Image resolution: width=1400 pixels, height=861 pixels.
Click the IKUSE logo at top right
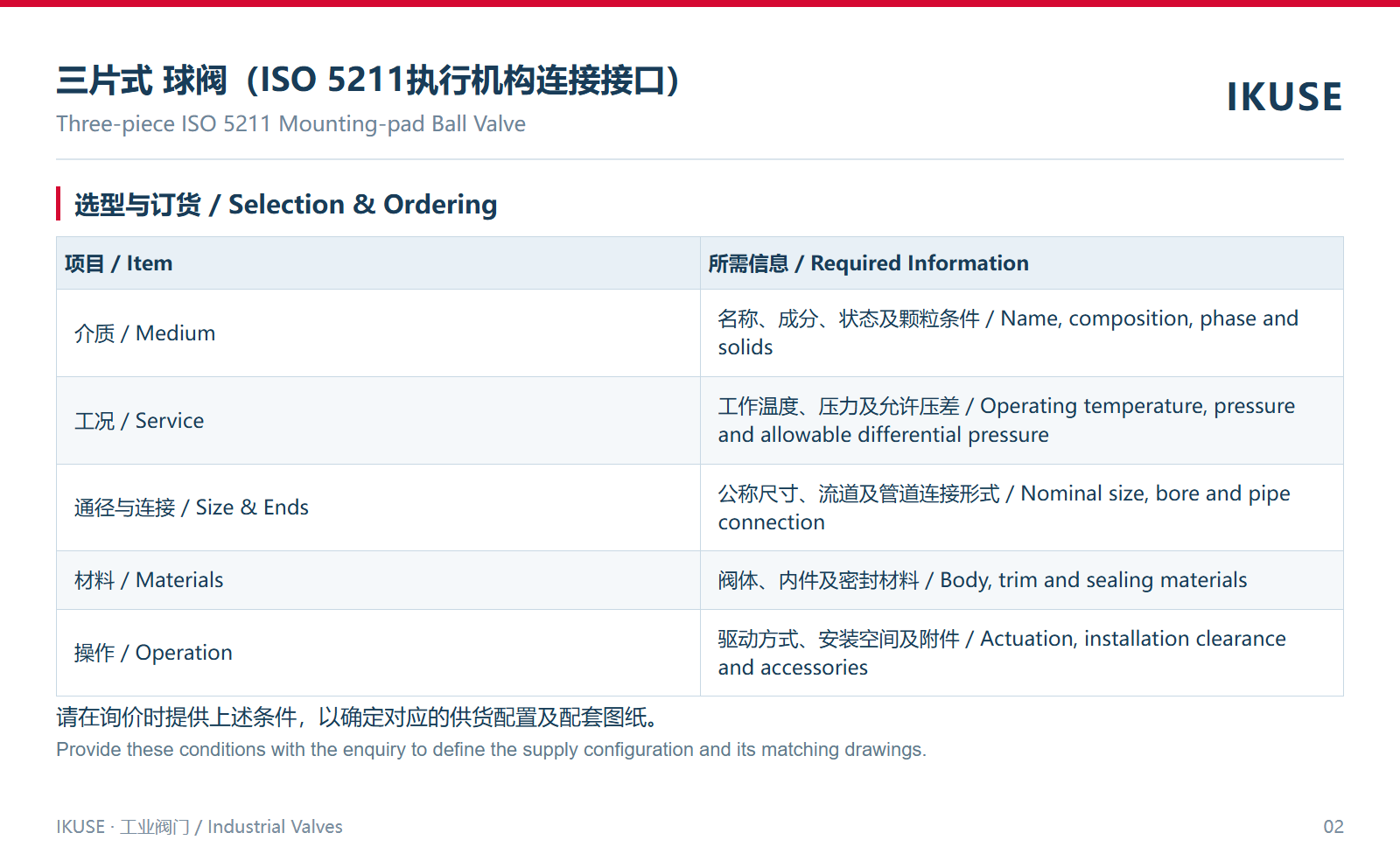tap(1284, 97)
